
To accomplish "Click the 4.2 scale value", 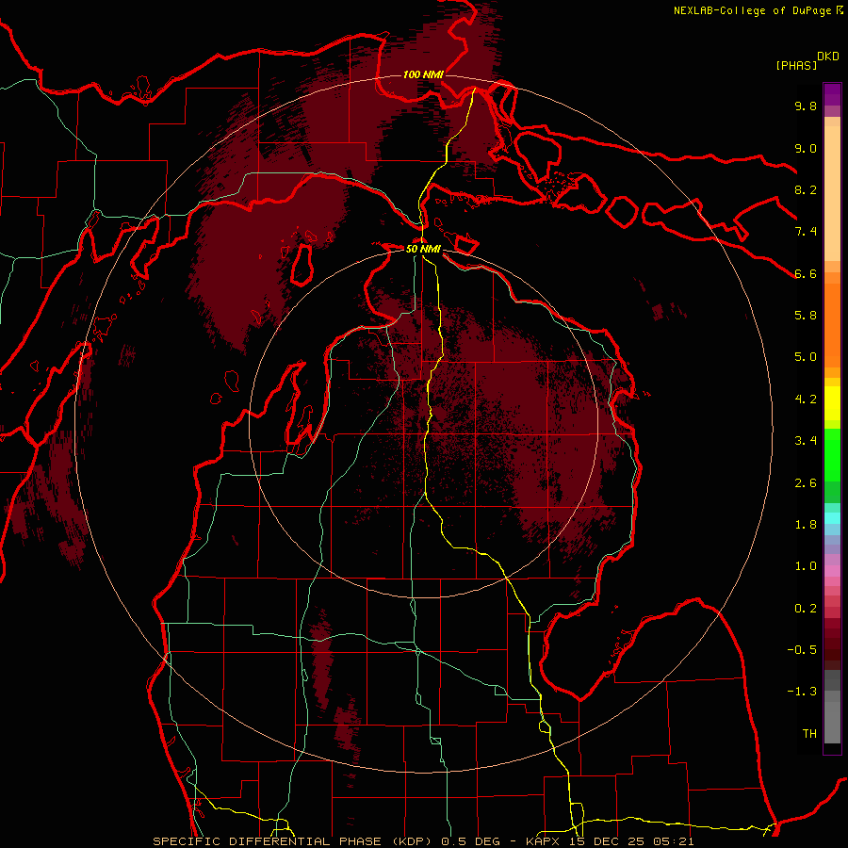I will [x=806, y=400].
